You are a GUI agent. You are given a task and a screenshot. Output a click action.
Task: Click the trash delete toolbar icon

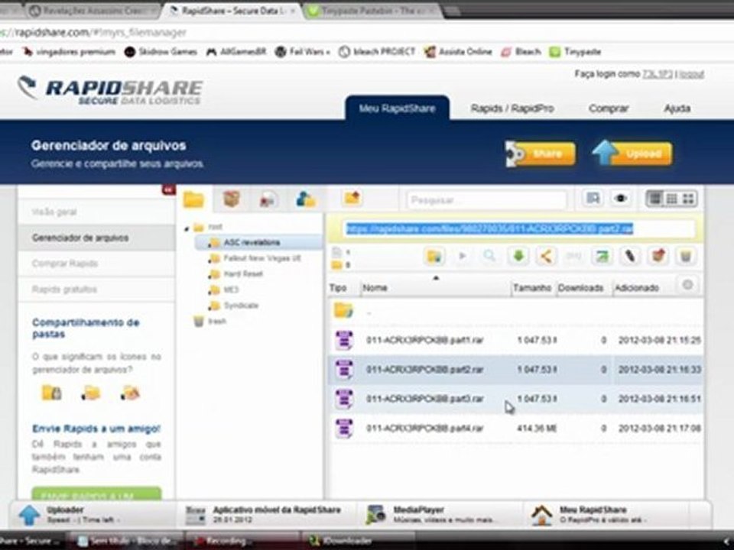click(686, 257)
